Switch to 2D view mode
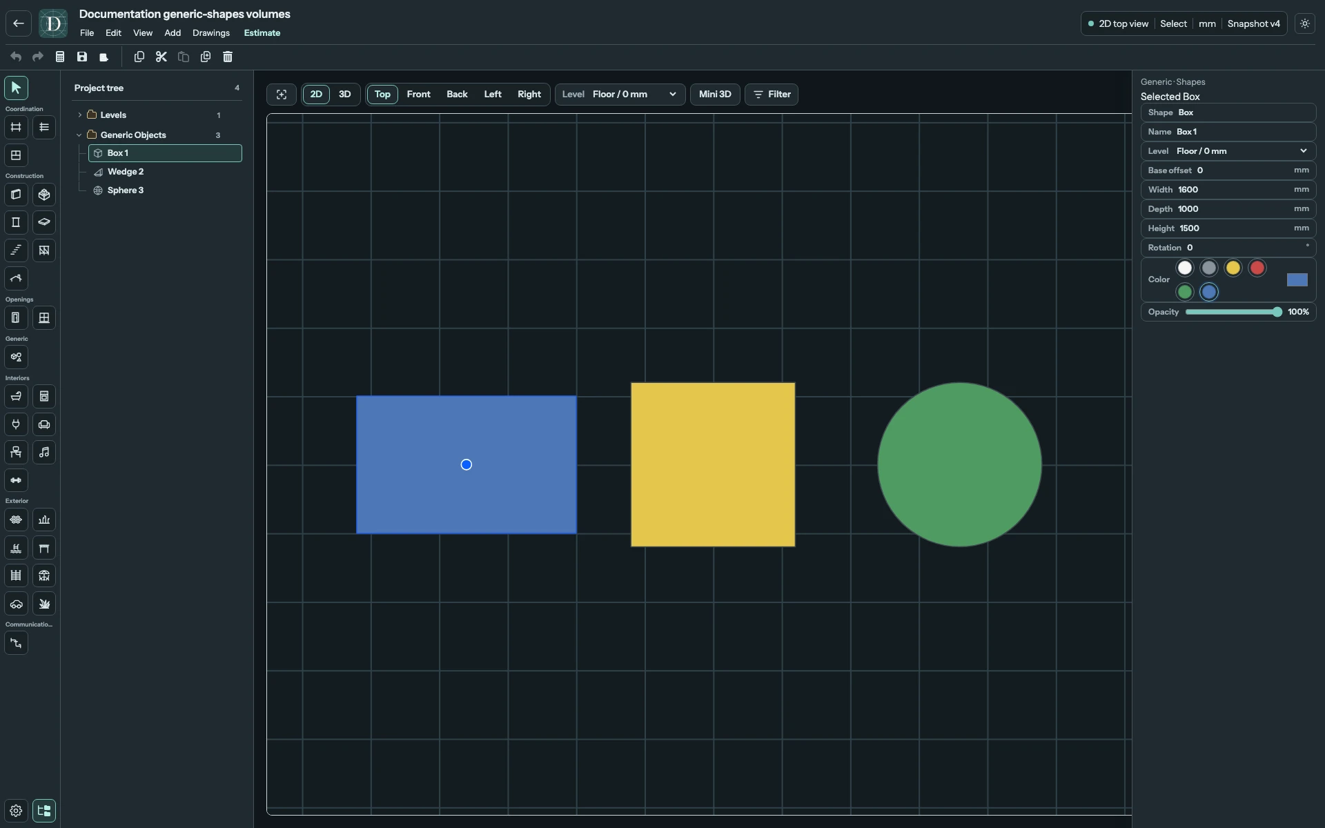The width and height of the screenshot is (1325, 828). pyautogui.click(x=316, y=95)
